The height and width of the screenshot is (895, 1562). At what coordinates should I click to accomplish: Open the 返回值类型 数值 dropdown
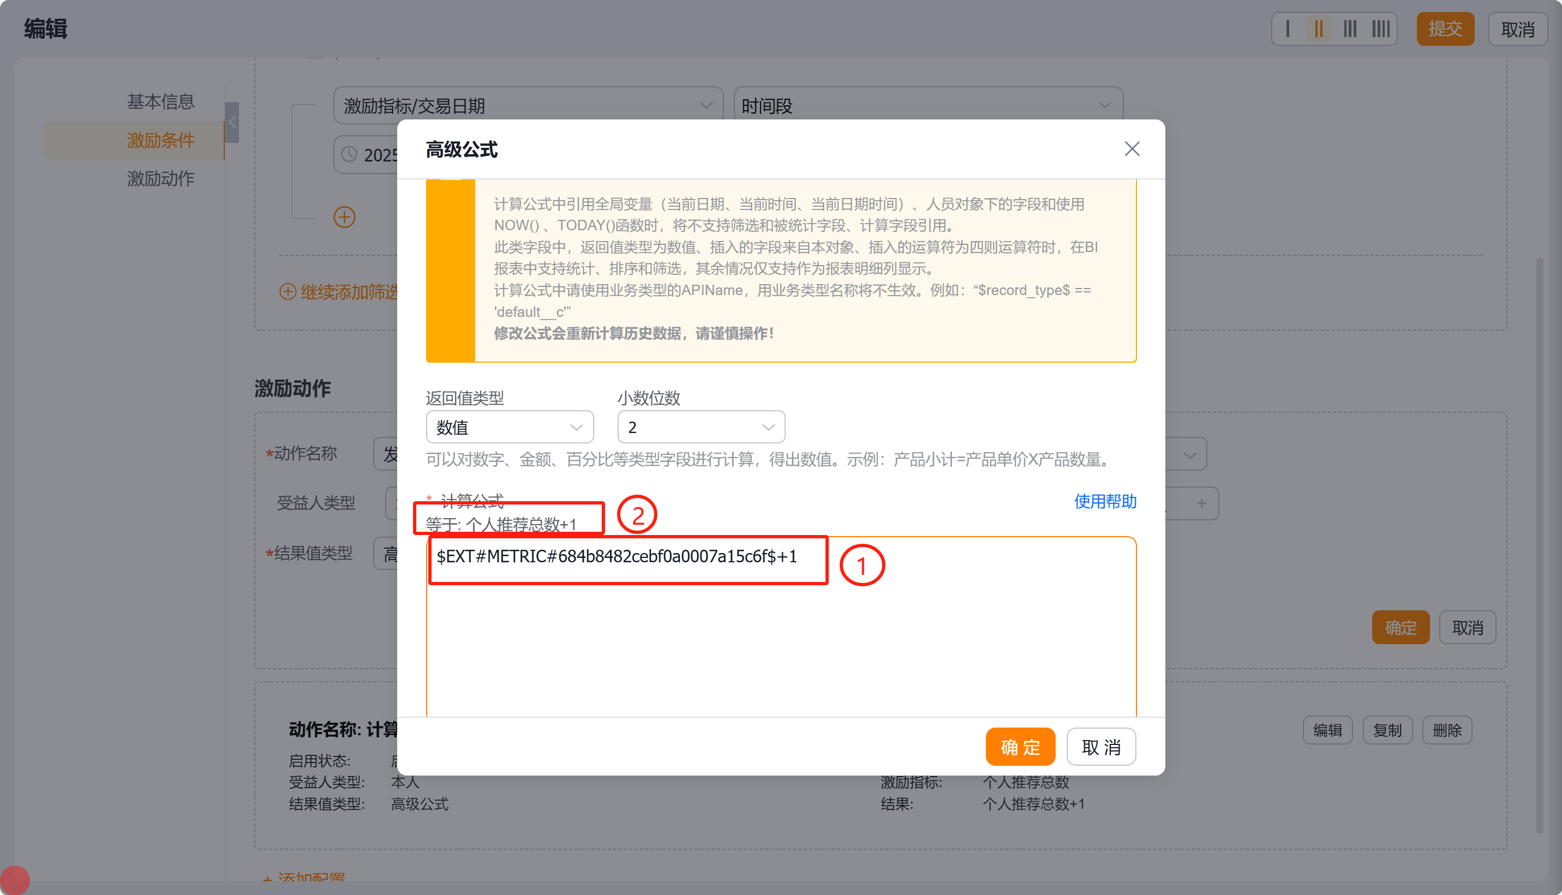pyautogui.click(x=509, y=427)
